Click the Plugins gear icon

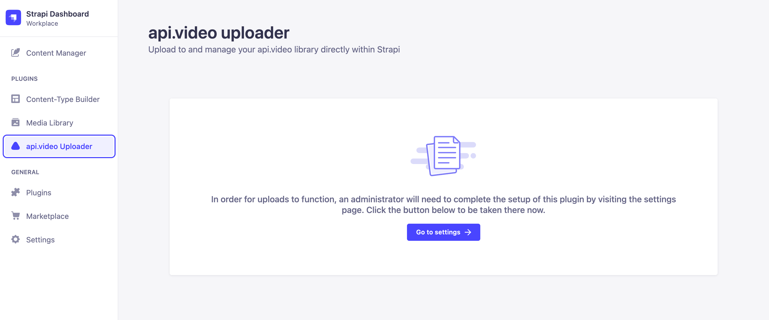tap(16, 192)
